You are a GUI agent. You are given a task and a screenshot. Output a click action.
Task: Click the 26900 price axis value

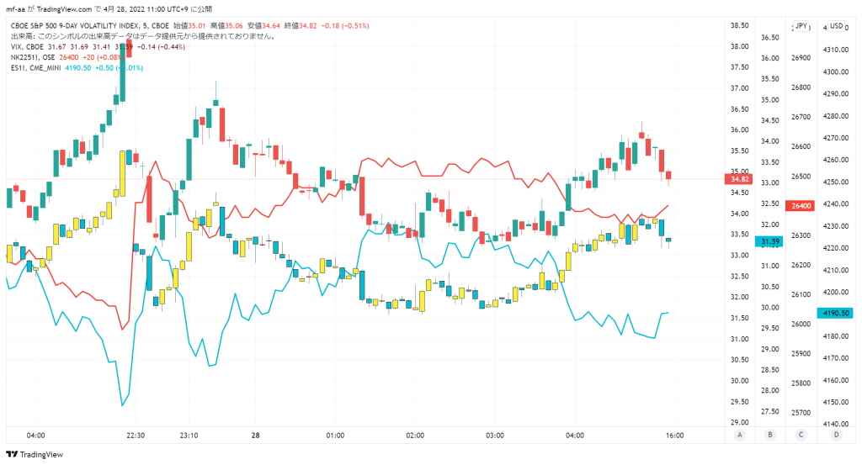(x=801, y=58)
